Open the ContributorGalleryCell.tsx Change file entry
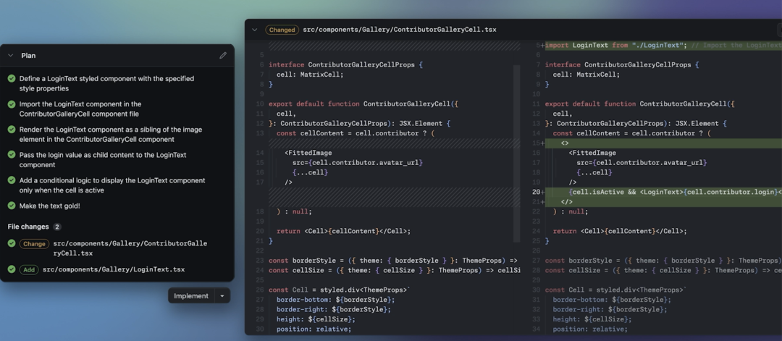 tap(130, 248)
